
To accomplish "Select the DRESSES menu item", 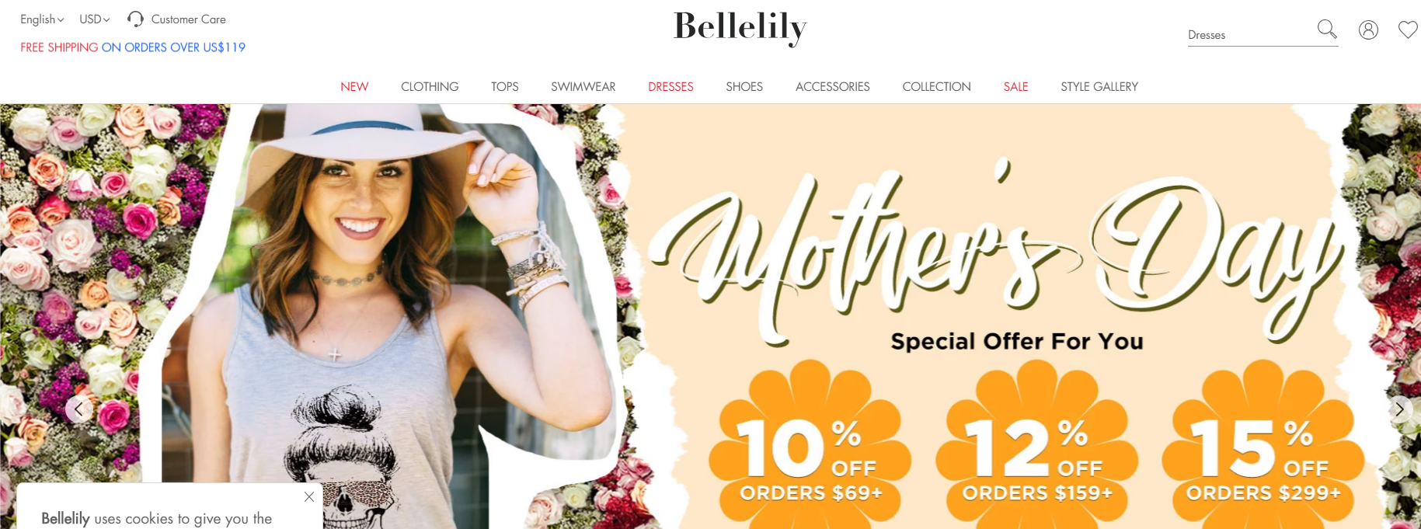I will pos(670,86).
